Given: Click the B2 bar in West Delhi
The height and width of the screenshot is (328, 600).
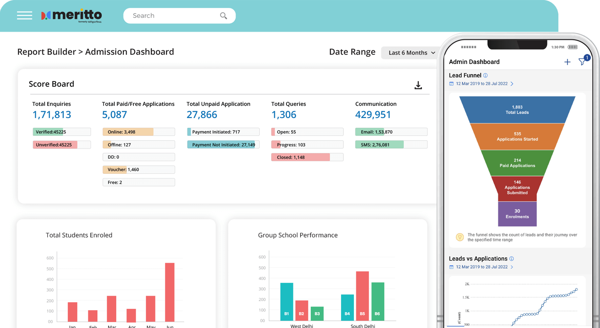Looking at the screenshot, I should coord(302,311).
